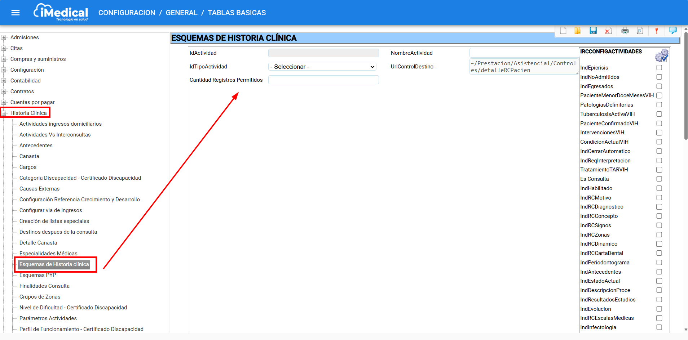
Task: Open Especialidades Médicas from the tree
Action: (48, 254)
